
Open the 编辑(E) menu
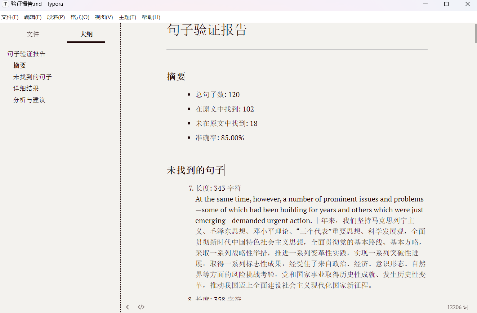point(33,17)
